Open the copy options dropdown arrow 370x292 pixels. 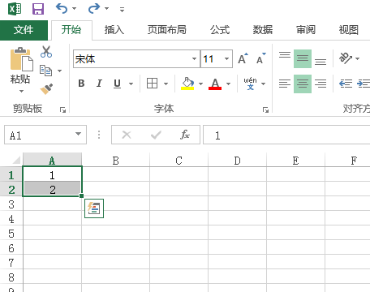point(60,71)
